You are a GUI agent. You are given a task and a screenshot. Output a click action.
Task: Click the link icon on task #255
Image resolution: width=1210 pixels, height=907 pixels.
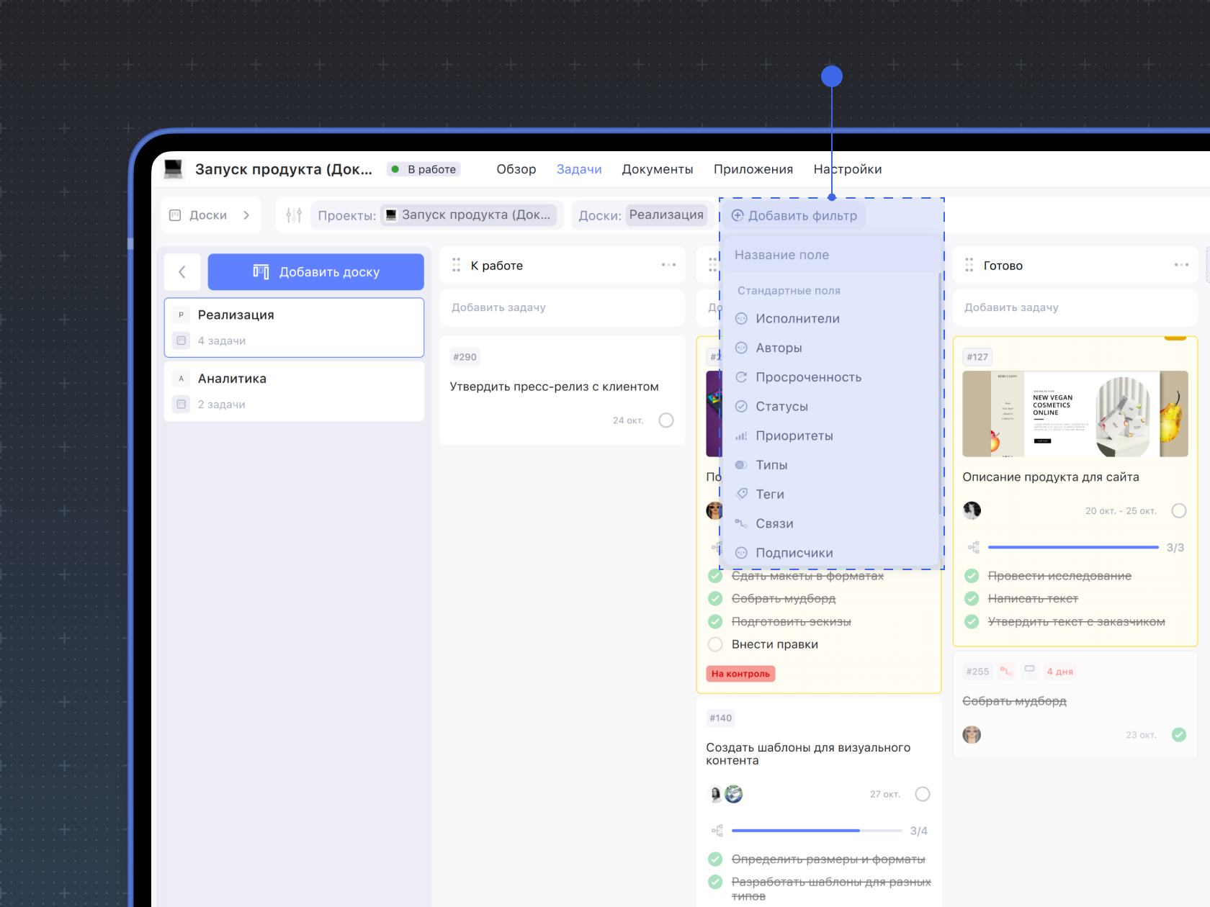click(1006, 671)
